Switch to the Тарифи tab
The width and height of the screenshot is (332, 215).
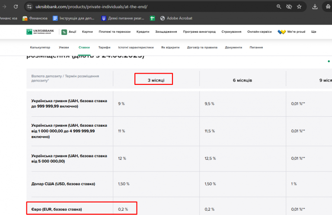[x=104, y=47]
